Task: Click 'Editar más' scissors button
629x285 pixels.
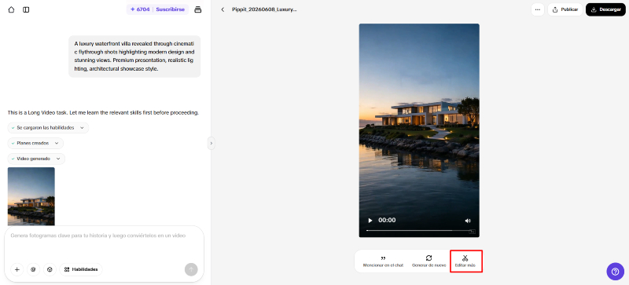Action: pyautogui.click(x=465, y=261)
